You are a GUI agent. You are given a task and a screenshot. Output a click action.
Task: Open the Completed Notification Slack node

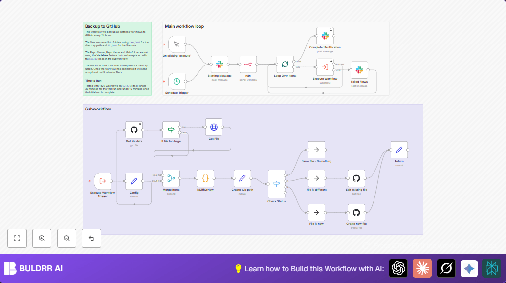click(325, 36)
